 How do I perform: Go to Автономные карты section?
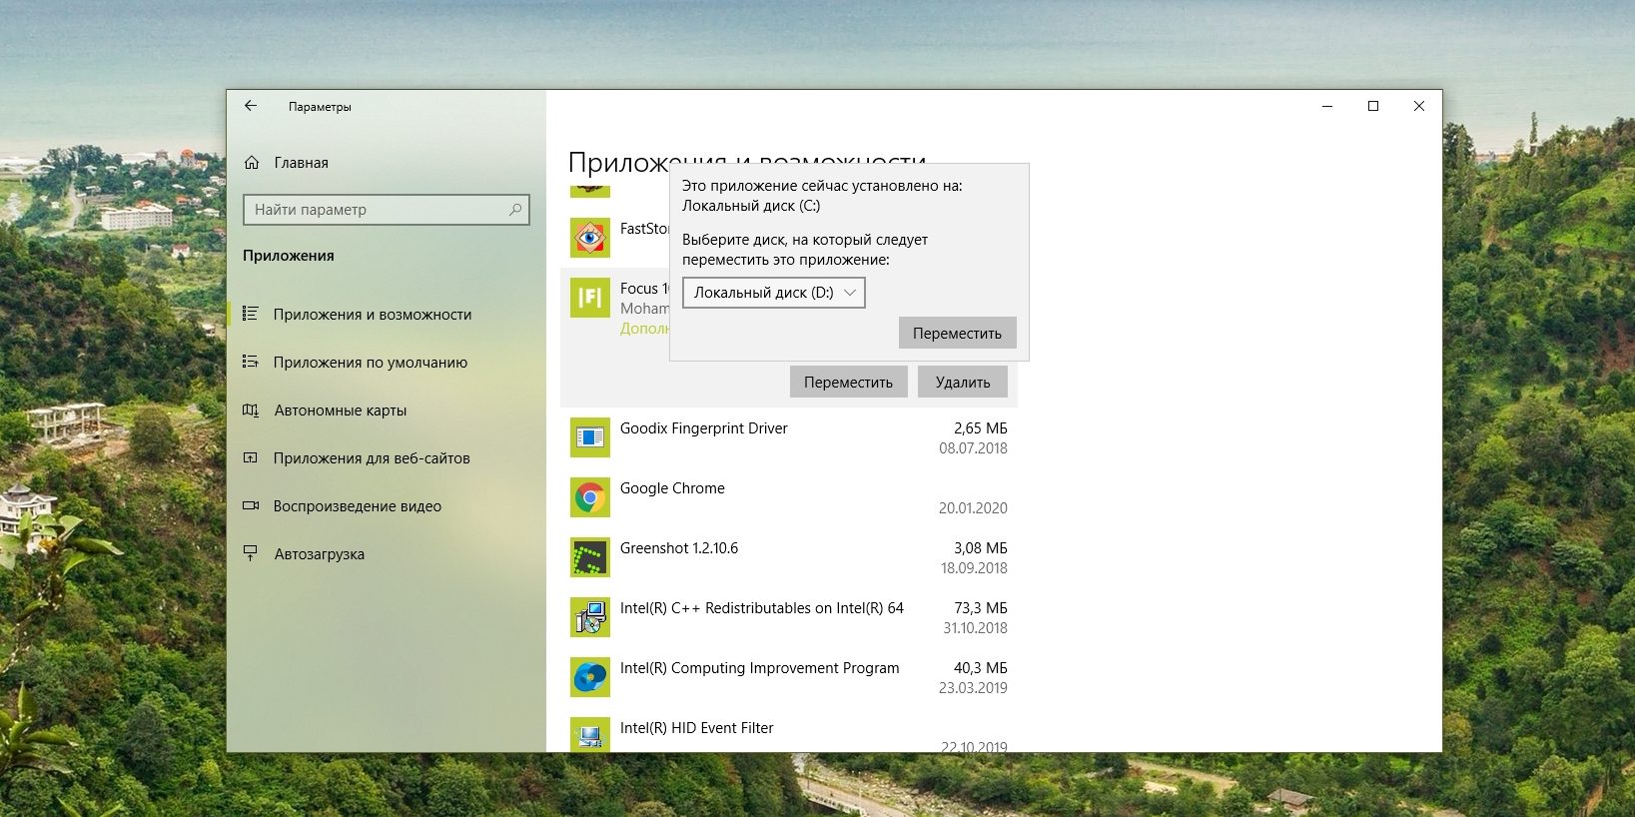[x=340, y=410]
